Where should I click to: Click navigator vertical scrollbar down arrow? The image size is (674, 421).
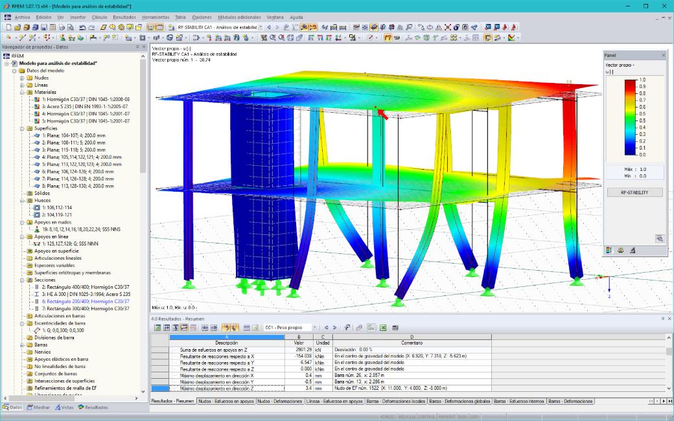pyautogui.click(x=143, y=392)
